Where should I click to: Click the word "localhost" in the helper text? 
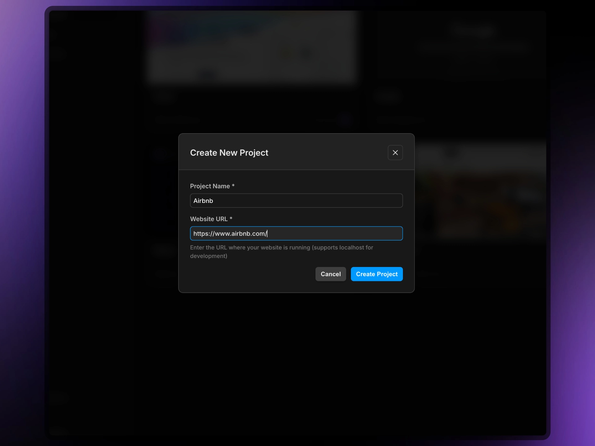coord(351,248)
